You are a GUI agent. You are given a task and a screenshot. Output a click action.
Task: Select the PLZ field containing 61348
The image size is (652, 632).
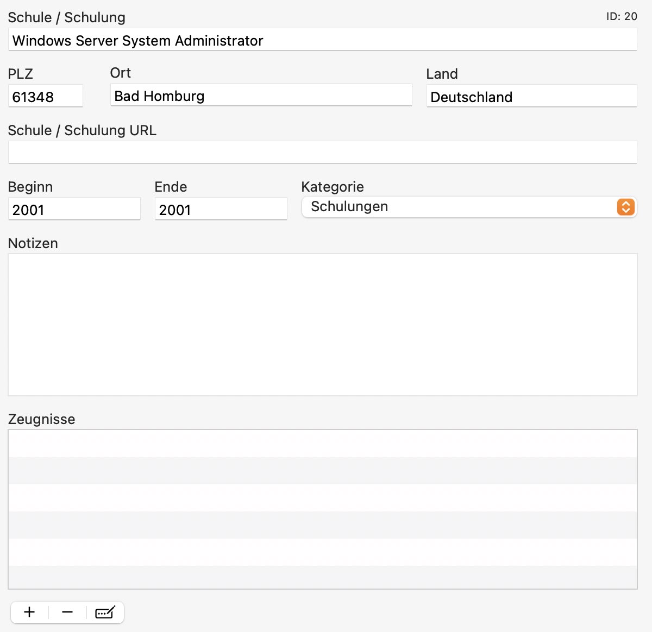click(x=46, y=96)
